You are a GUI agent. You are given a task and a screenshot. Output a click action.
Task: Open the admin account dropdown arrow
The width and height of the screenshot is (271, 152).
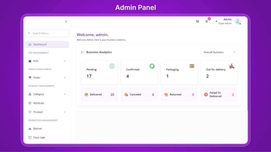(x=216, y=21)
